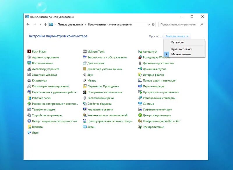The image size is (233, 170).
Task: Click the Язык language icon
Action: click(29, 133)
